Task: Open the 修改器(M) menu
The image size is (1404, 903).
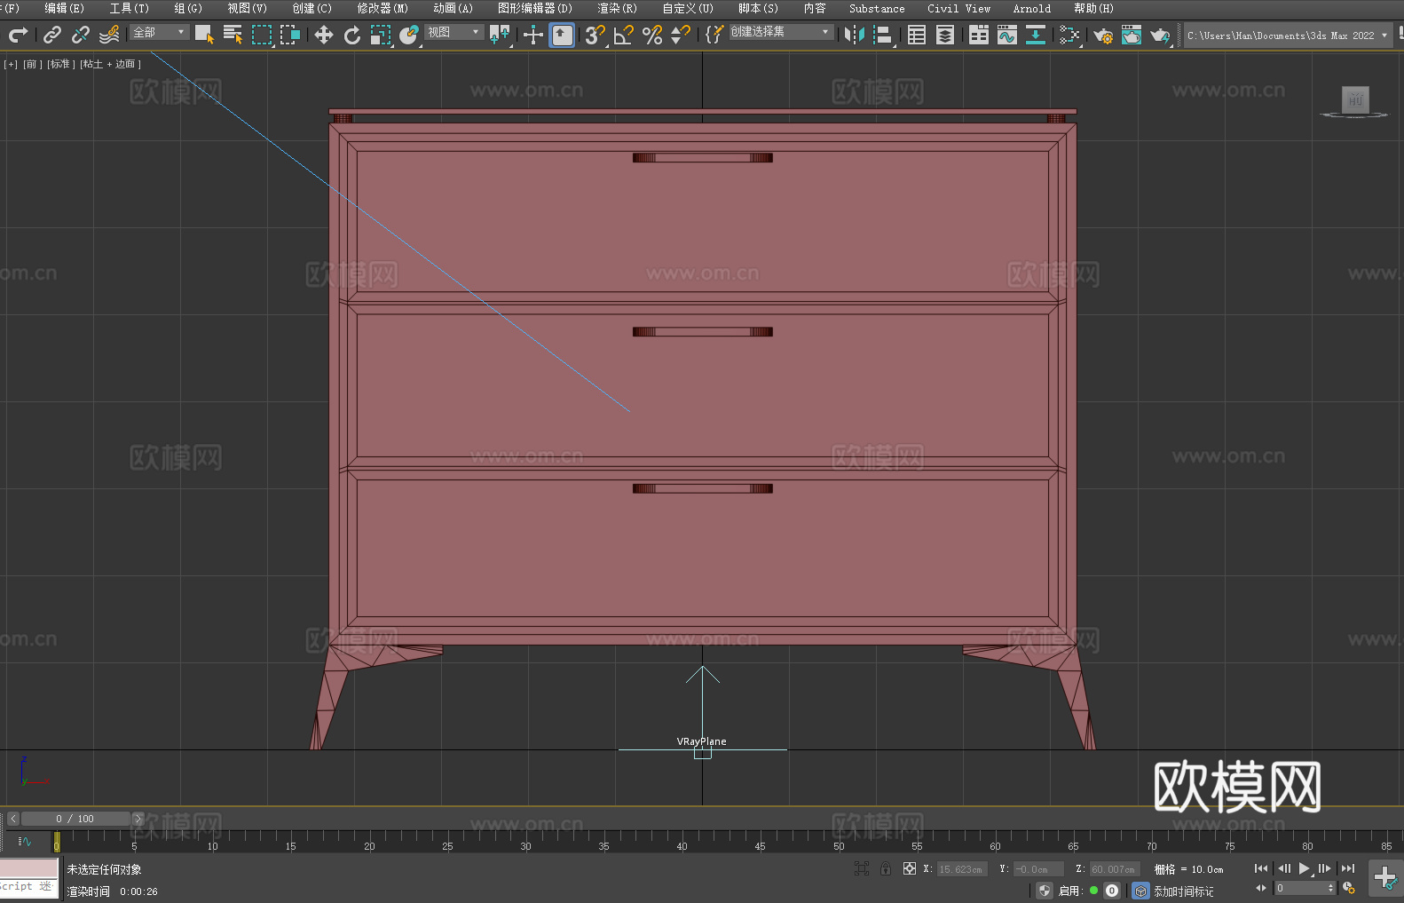Action: coord(383,8)
